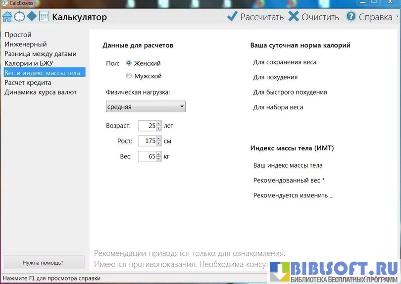Click the CalcExcess title bar app icon

(x=4, y=2)
